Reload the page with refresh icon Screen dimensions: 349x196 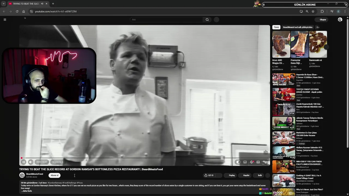[x=17, y=11]
